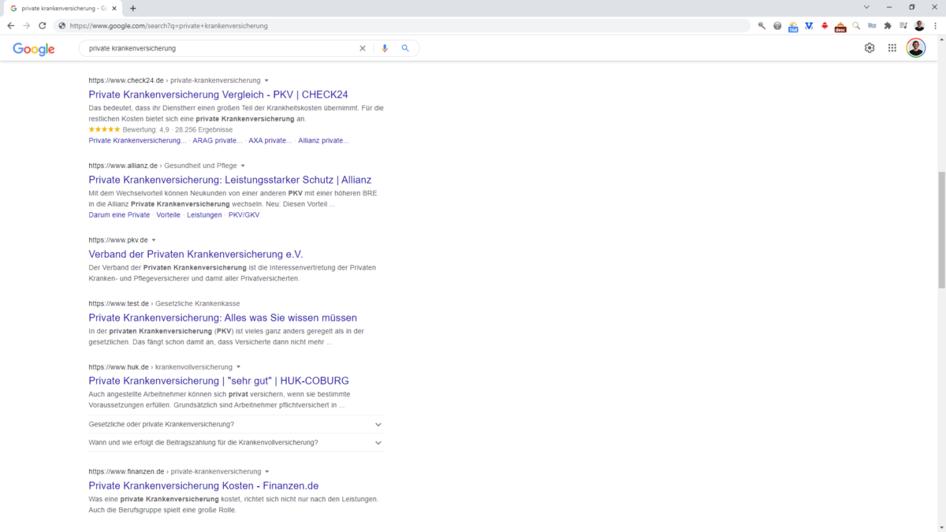Click the 'Bewertung: 4,9' star rating text

coord(147,129)
